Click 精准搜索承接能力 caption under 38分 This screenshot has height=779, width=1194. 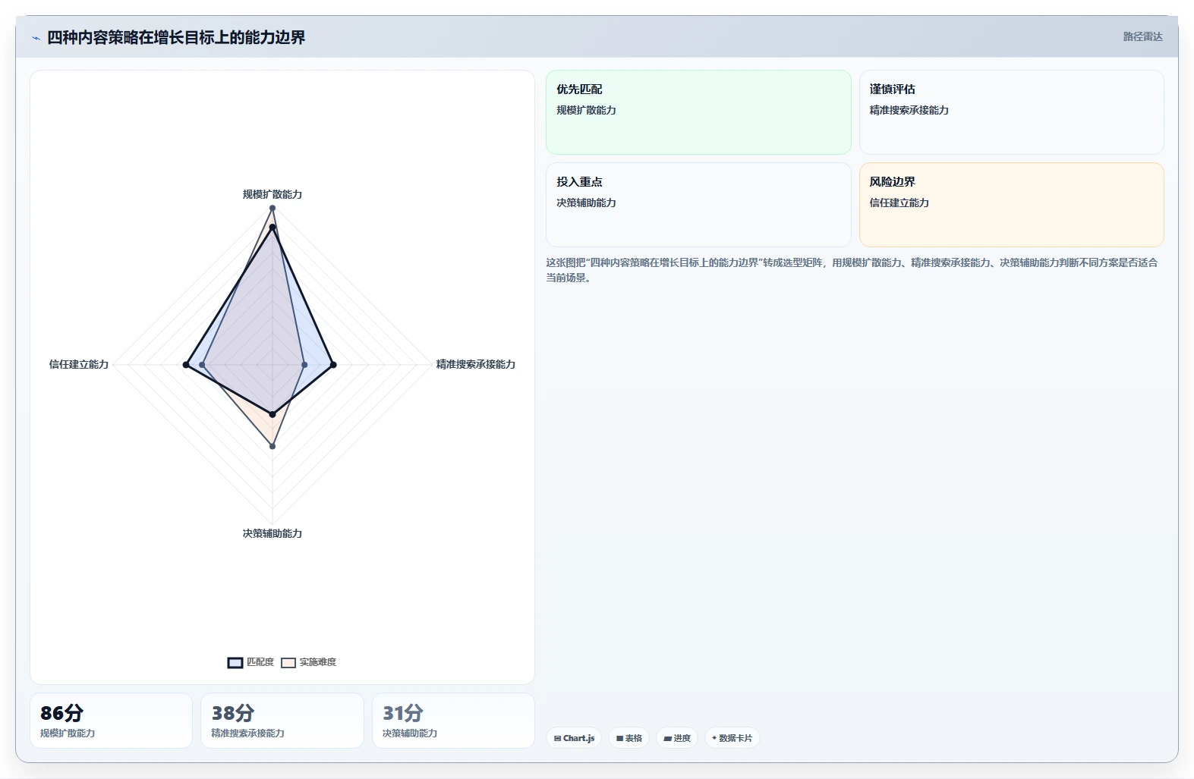(247, 733)
